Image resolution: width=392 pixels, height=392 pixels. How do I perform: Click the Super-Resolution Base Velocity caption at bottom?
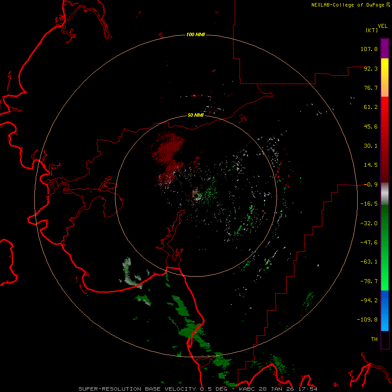pyautogui.click(x=198, y=389)
